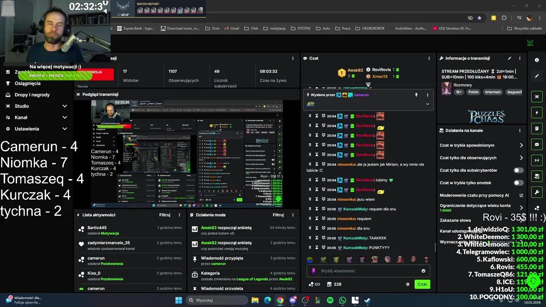Click the Windows Start button
The image size is (546, 307).
pyautogui.click(x=179, y=300)
